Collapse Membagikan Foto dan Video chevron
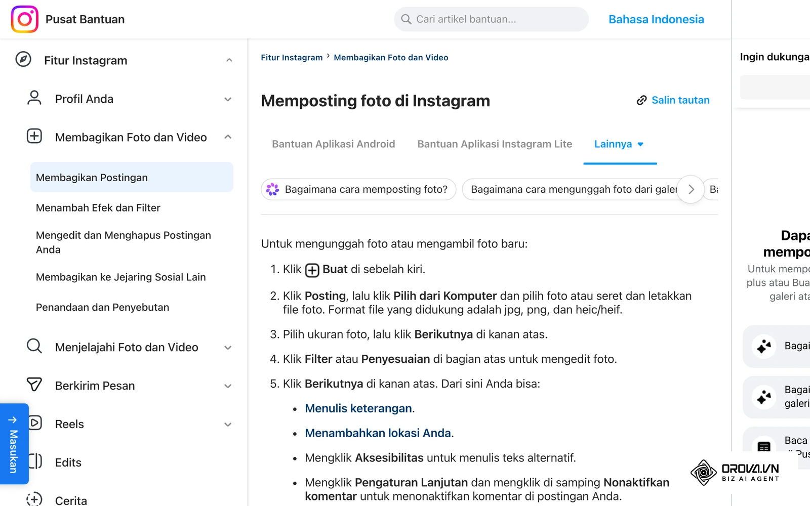The width and height of the screenshot is (810, 506). 228,137
